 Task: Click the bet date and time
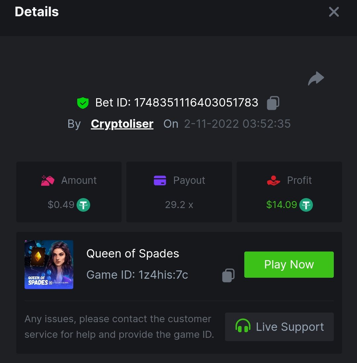(237, 124)
